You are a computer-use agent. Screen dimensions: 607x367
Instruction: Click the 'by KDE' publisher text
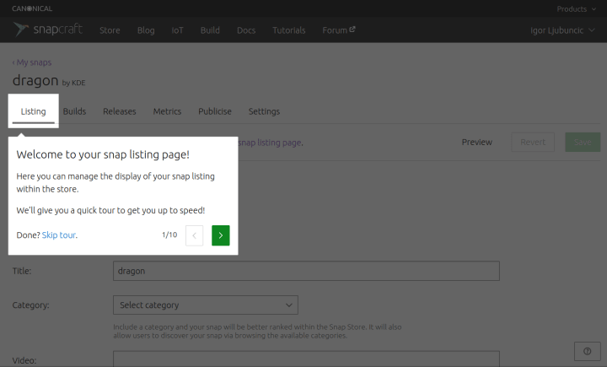pyautogui.click(x=73, y=83)
